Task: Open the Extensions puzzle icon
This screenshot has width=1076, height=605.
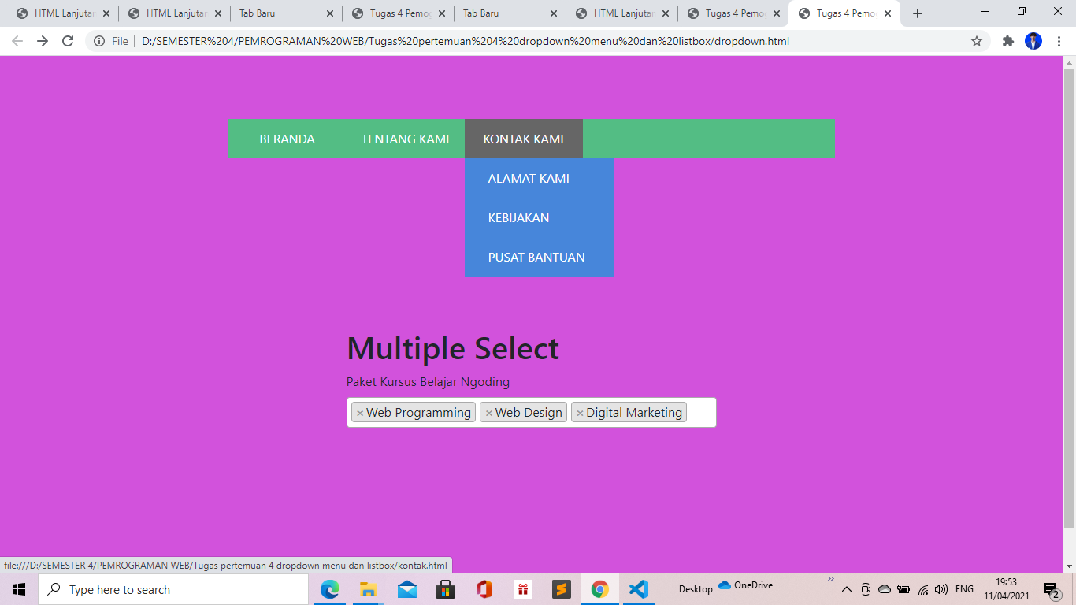Action: (1008, 41)
